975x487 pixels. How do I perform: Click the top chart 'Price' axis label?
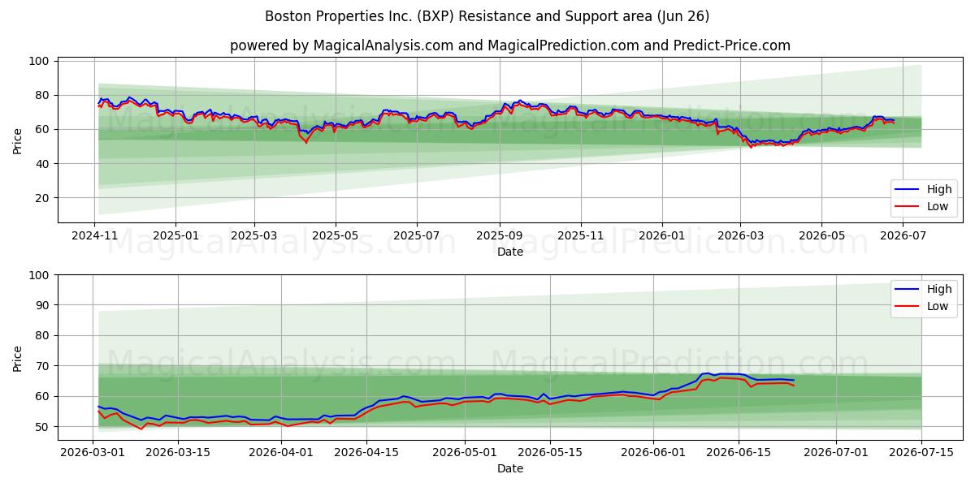pyautogui.click(x=18, y=140)
